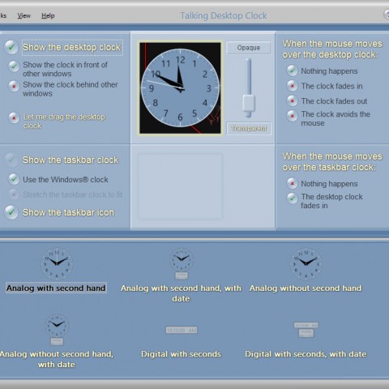Select the Analog with second hand clock icon

pyautogui.click(x=57, y=263)
